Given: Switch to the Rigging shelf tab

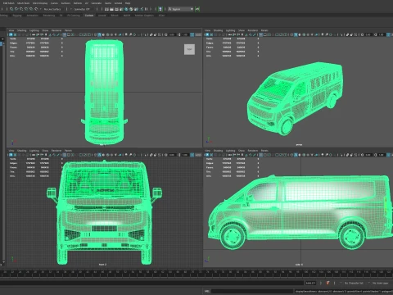Looking at the screenshot, I should [17, 16].
